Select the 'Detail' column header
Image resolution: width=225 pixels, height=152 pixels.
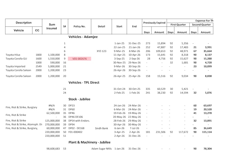point(102,26)
